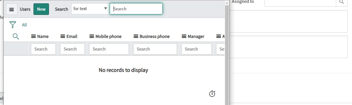352x105 pixels.
Task: Open the 'for text' search dropdown
Action: point(90,9)
